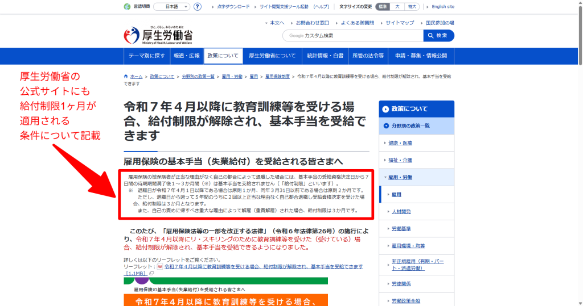Open the 労働政策全般 sidebar link

(405, 301)
